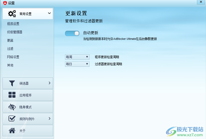Open 网络设置 in the sidebar
The width and height of the screenshot is (206, 139).
point(13,57)
